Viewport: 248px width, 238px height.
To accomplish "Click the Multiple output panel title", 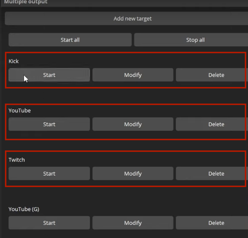I will 26,2.
